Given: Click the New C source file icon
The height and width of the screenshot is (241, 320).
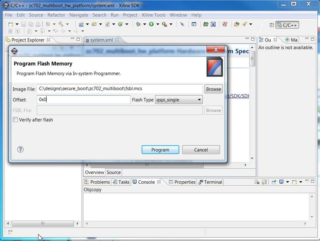Looking at the screenshot, I should point(107,24).
